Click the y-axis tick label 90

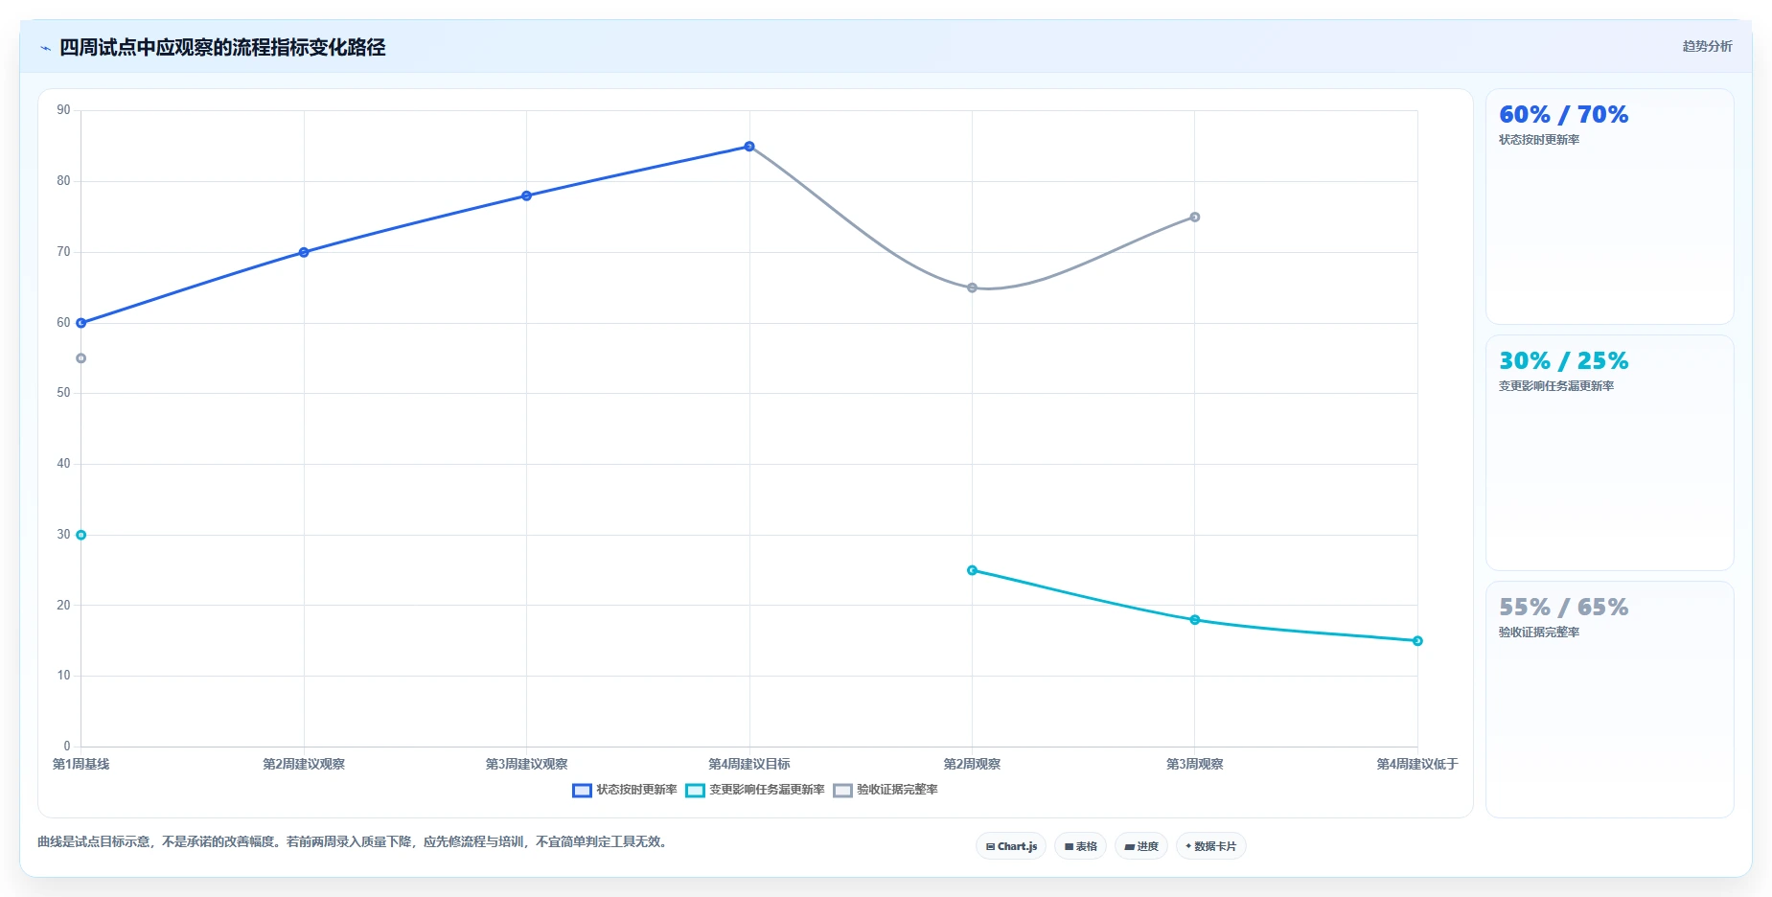pyautogui.click(x=63, y=110)
